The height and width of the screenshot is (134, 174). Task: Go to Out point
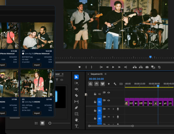pyautogui.click(x=125, y=67)
